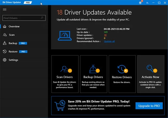Focus the Find Drivers search field
The height and width of the screenshot is (118, 168).
(24, 18)
